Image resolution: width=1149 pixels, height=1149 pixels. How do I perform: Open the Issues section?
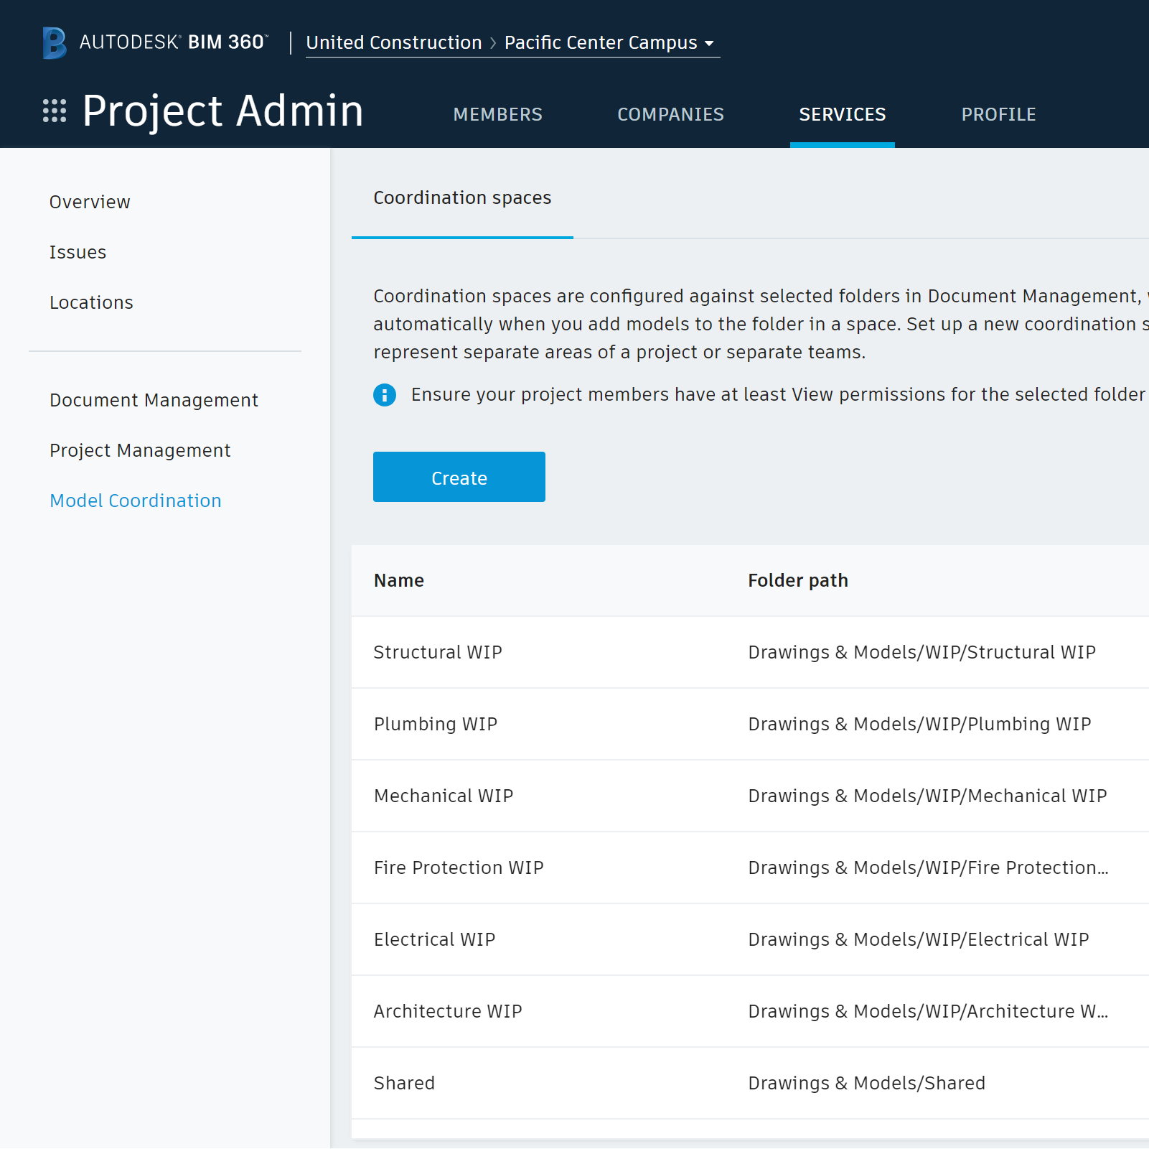(x=78, y=252)
